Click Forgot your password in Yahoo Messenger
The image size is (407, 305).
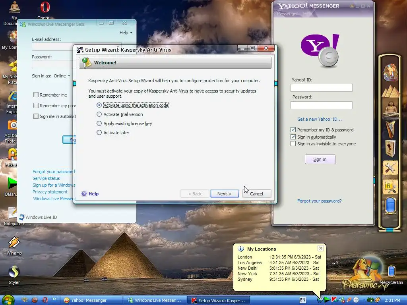click(x=319, y=201)
